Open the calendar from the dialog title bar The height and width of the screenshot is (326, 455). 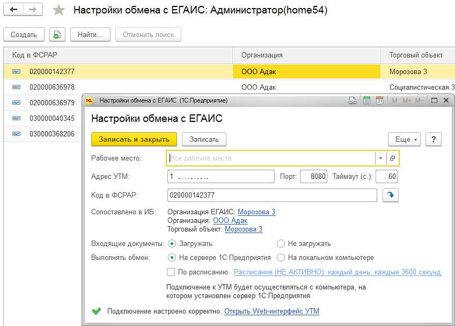coord(379,100)
